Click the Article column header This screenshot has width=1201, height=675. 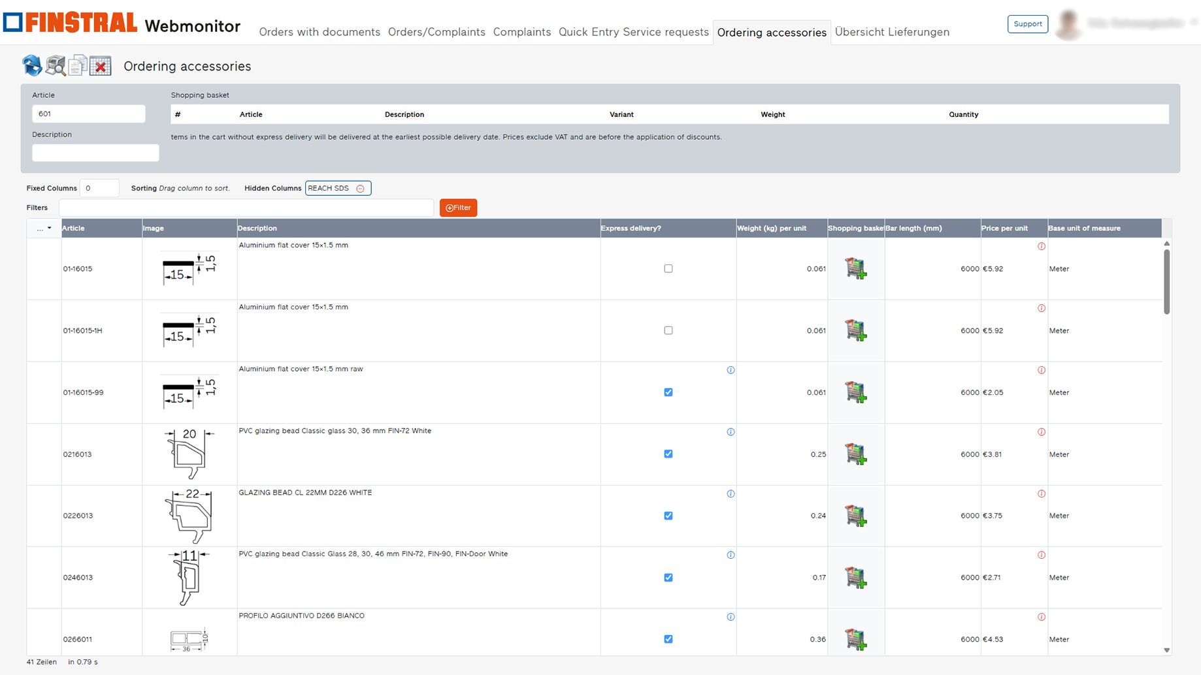[x=102, y=228]
